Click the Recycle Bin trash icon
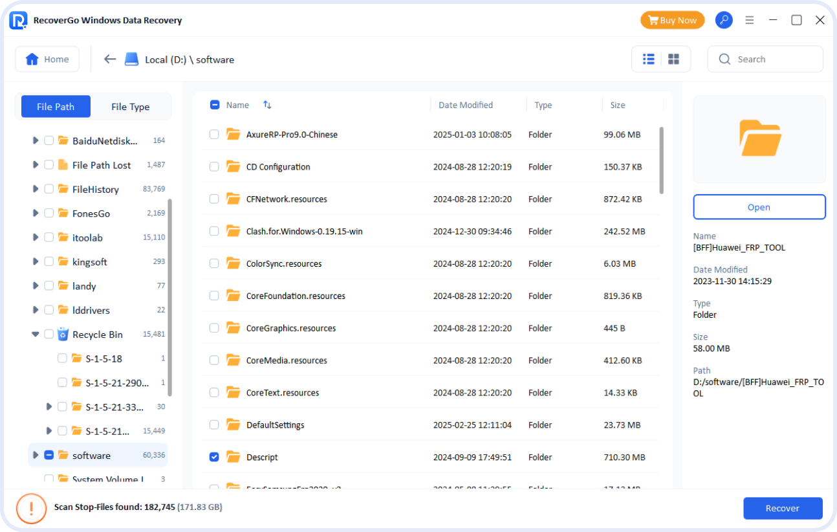 point(62,334)
